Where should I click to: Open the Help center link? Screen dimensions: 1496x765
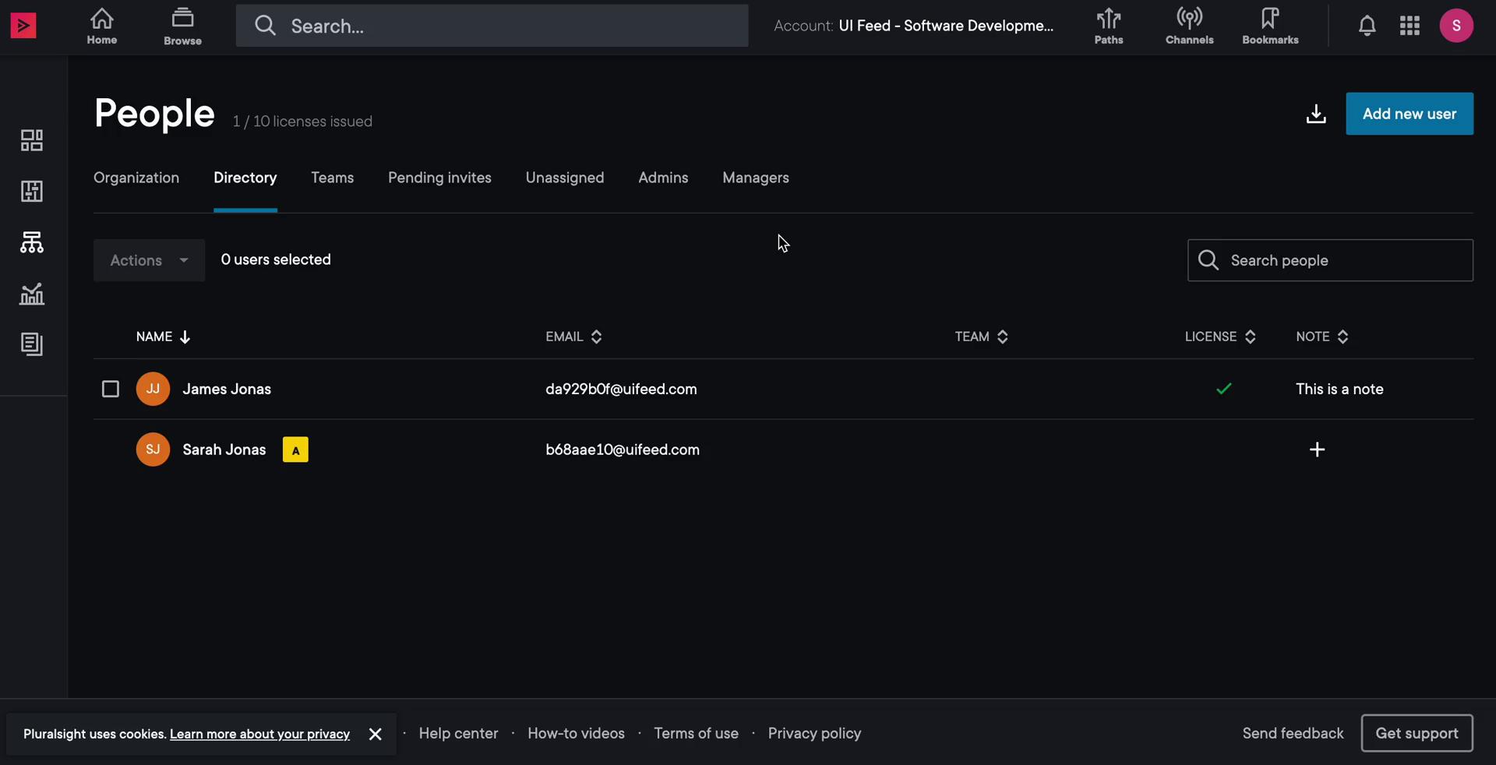tap(458, 733)
